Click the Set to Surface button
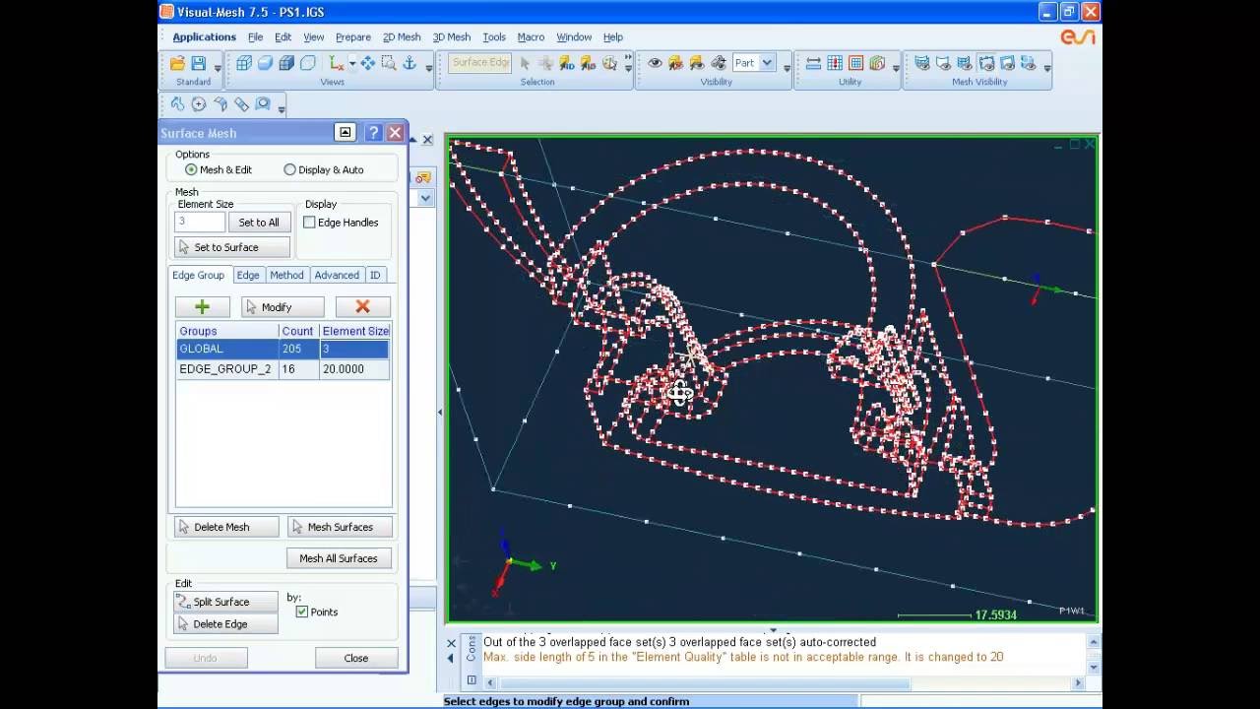Viewport: 1260px width, 709px height. [x=232, y=247]
